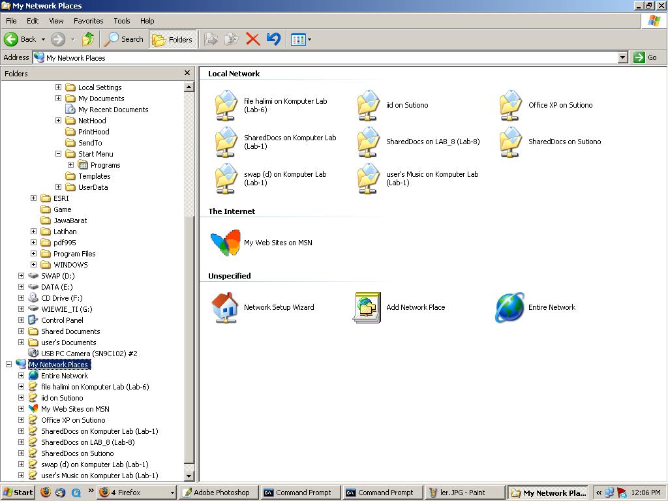Click the Start button on taskbar

point(18,493)
